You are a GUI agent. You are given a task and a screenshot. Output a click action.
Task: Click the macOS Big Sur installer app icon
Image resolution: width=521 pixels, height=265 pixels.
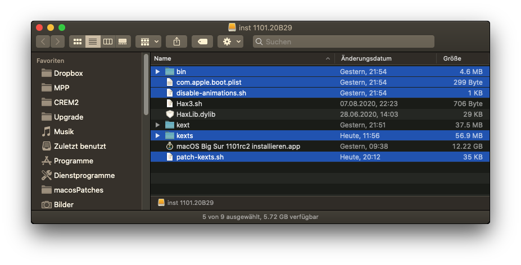170,146
